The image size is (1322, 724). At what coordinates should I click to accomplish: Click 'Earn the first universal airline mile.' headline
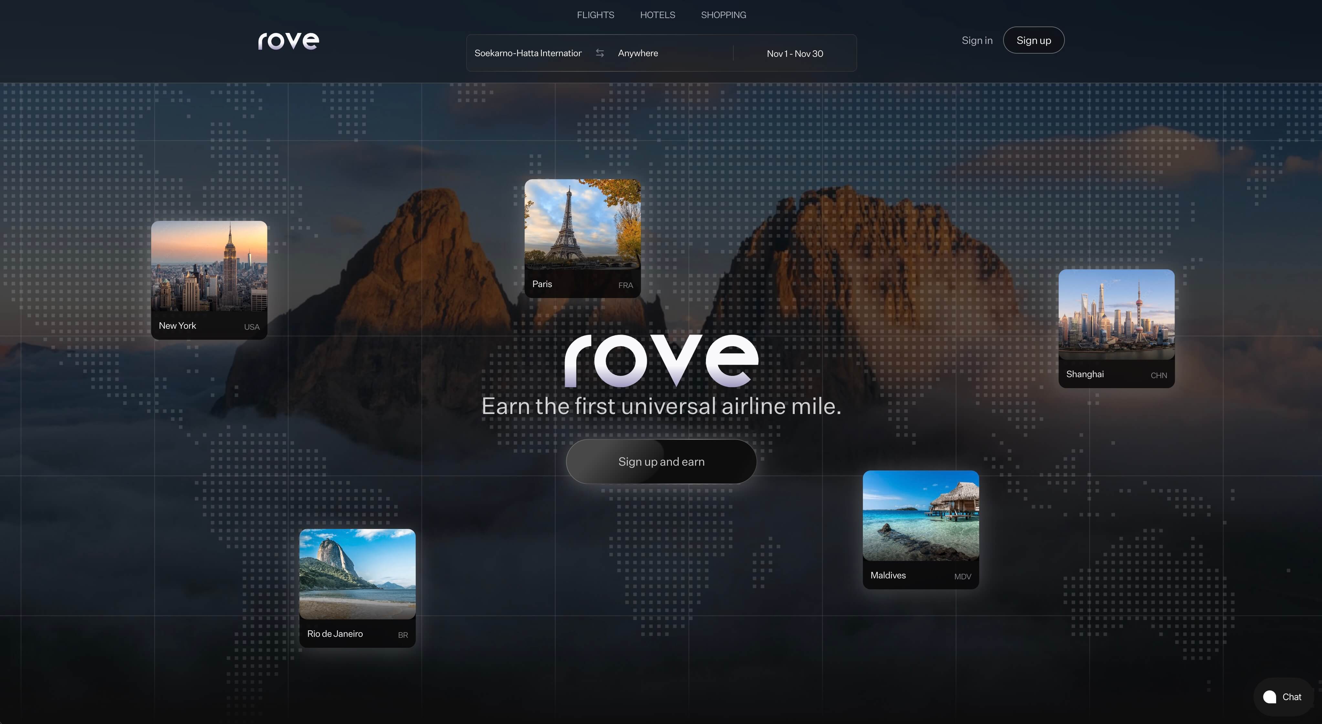(661, 406)
